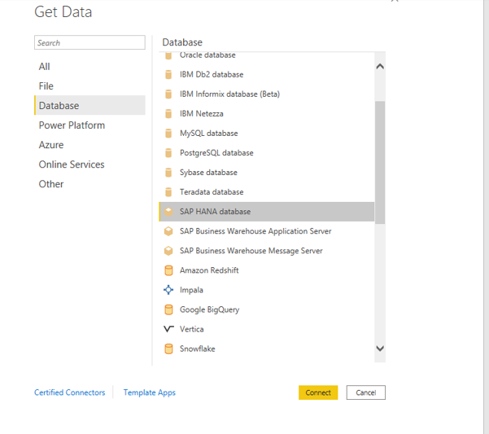Image resolution: width=489 pixels, height=434 pixels.
Task: Cancel the Get Data dialog
Action: point(365,392)
